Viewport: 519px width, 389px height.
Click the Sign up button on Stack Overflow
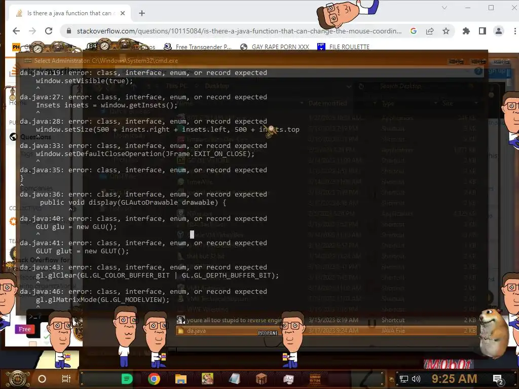[498, 71]
